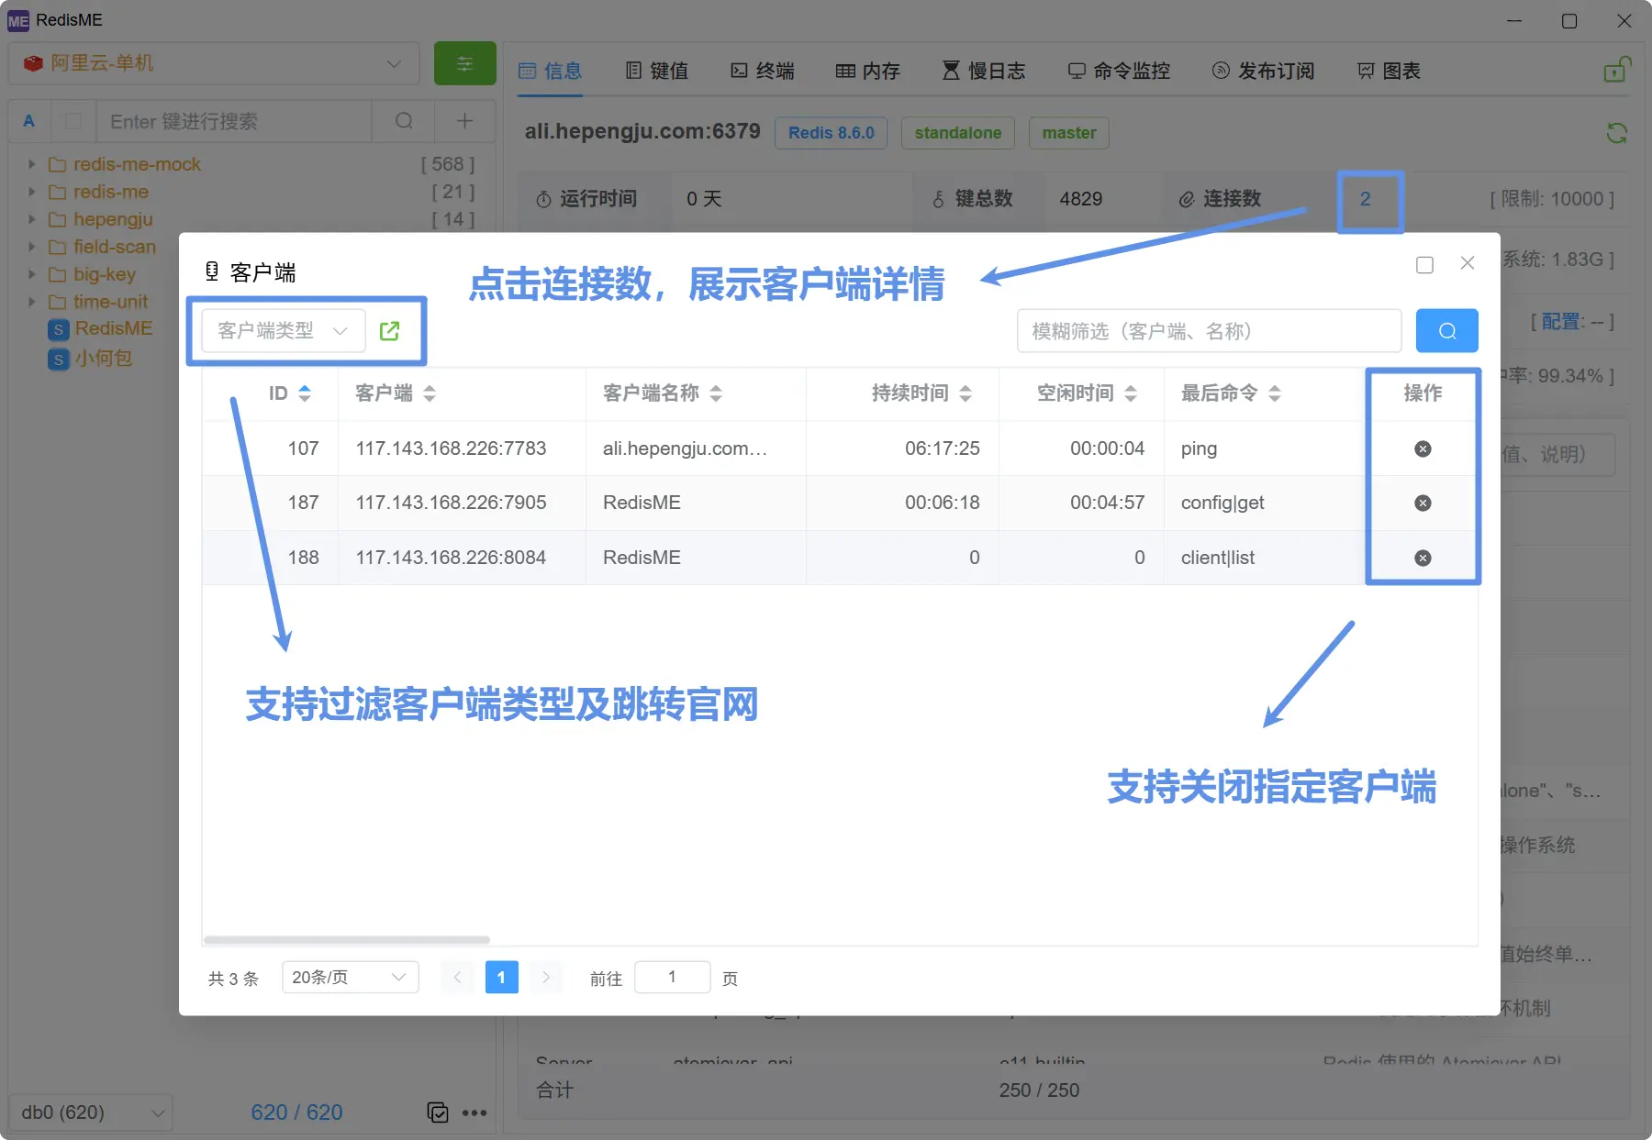1652x1140 pixels.
Task: Click the connection count value 2
Action: [x=1366, y=199]
